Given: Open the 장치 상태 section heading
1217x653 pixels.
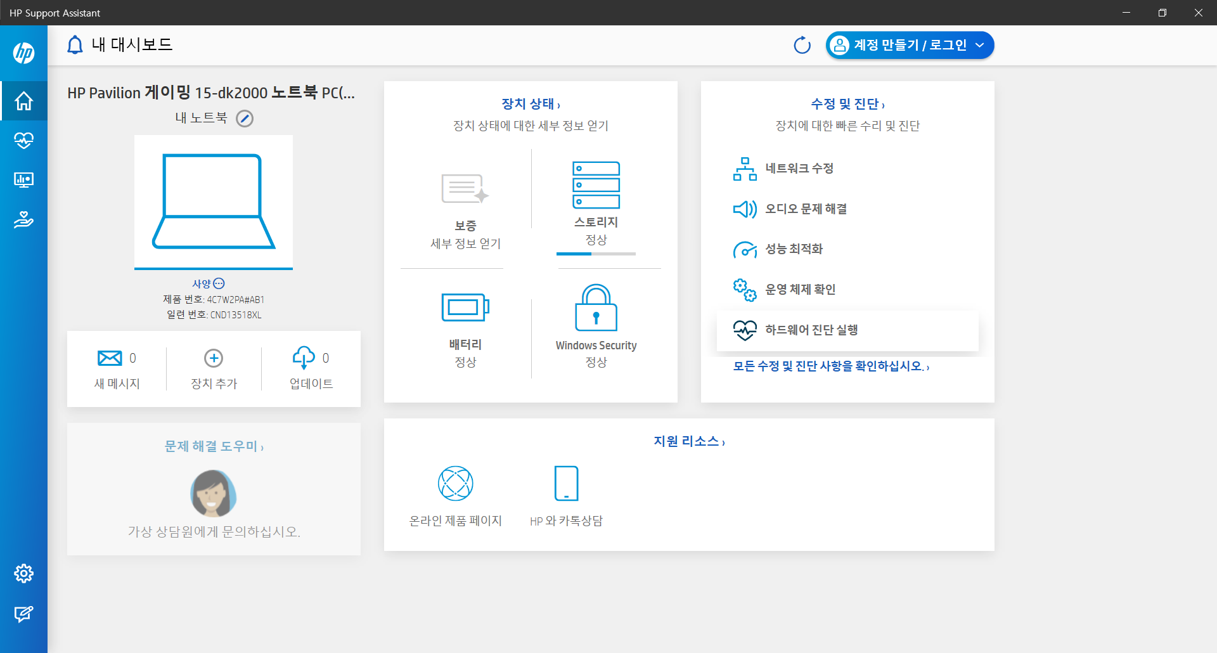Looking at the screenshot, I should [x=531, y=104].
